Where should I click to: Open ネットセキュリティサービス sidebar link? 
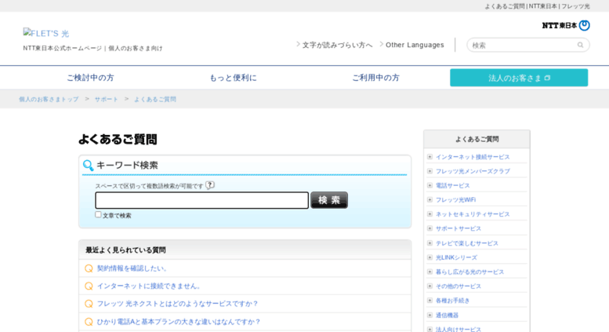click(473, 214)
